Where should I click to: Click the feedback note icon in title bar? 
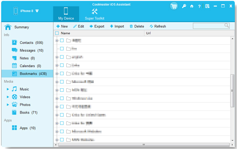click(207, 6)
